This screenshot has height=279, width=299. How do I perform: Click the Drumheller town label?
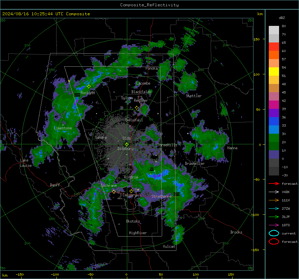click(x=195, y=164)
